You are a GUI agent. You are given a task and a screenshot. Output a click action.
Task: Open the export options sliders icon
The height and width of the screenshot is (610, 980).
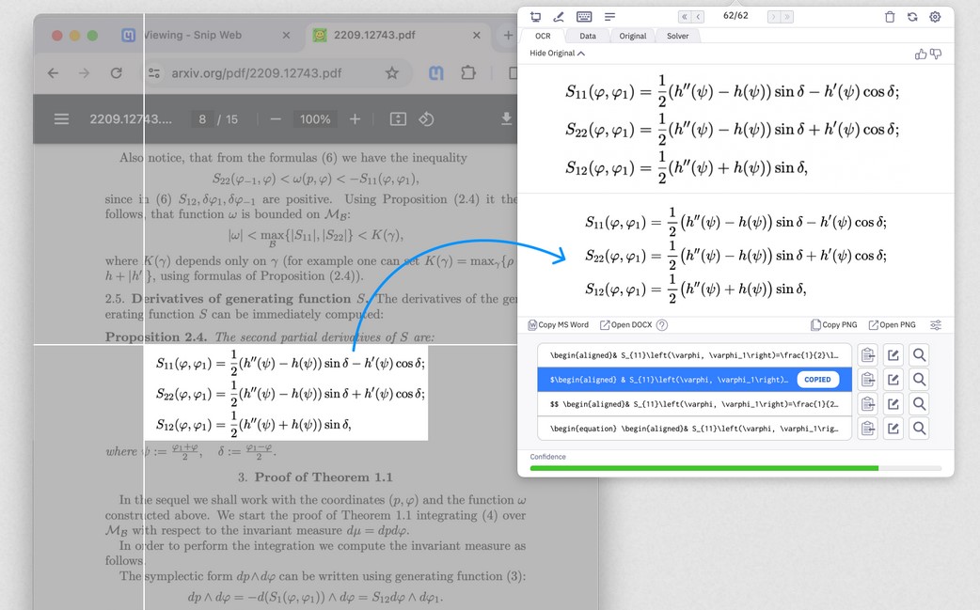pyautogui.click(x=936, y=325)
